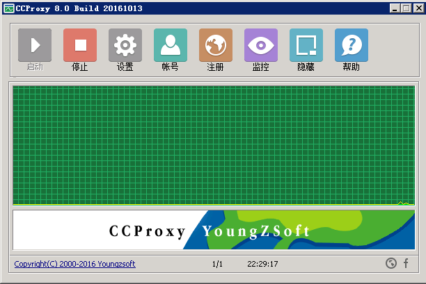The width and height of the screenshot is (426, 284).
Task: Click the CCProxy app icon in title bar
Action: (x=8, y=8)
